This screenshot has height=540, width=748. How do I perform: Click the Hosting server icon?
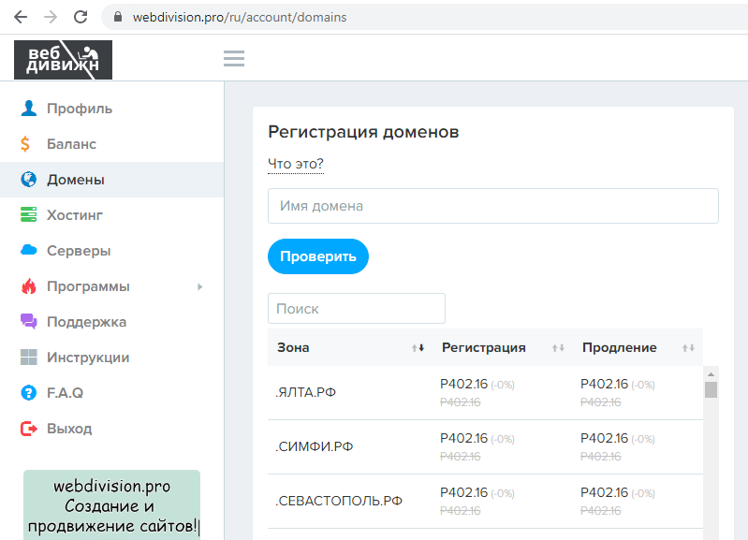pyautogui.click(x=28, y=215)
